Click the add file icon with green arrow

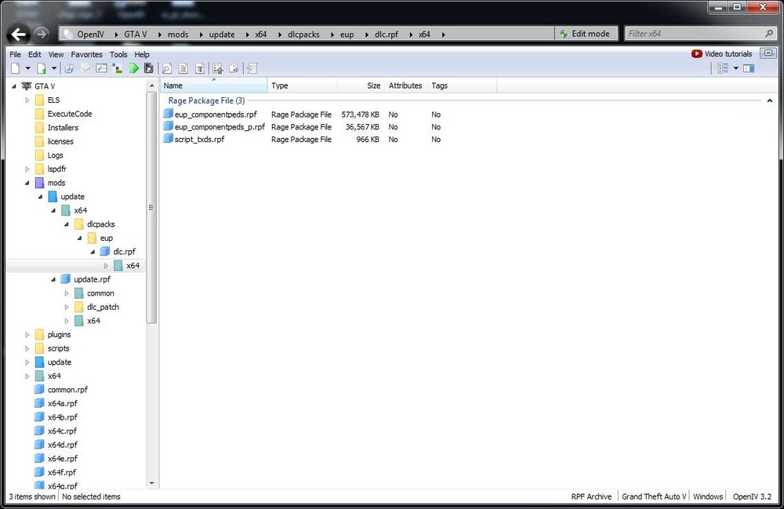[x=42, y=68]
